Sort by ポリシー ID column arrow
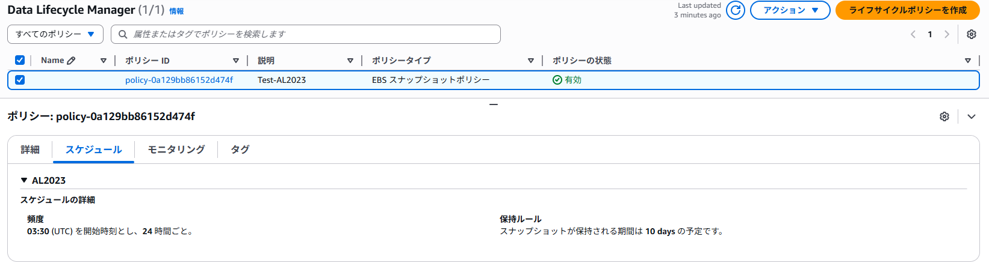The height and width of the screenshot is (269, 989). 236,61
